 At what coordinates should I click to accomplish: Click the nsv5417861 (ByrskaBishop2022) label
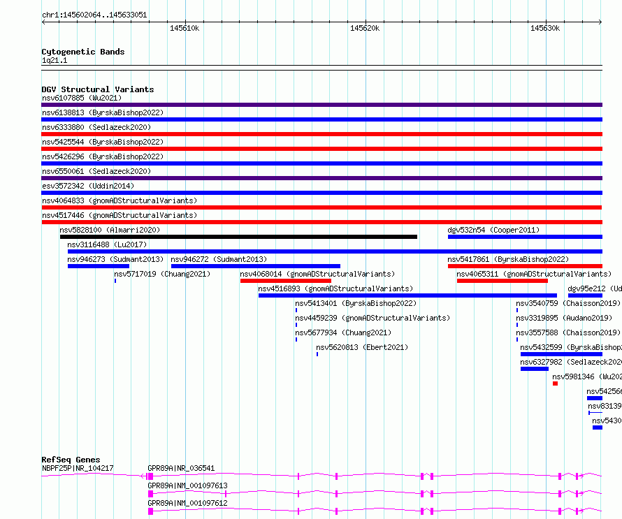point(508,259)
